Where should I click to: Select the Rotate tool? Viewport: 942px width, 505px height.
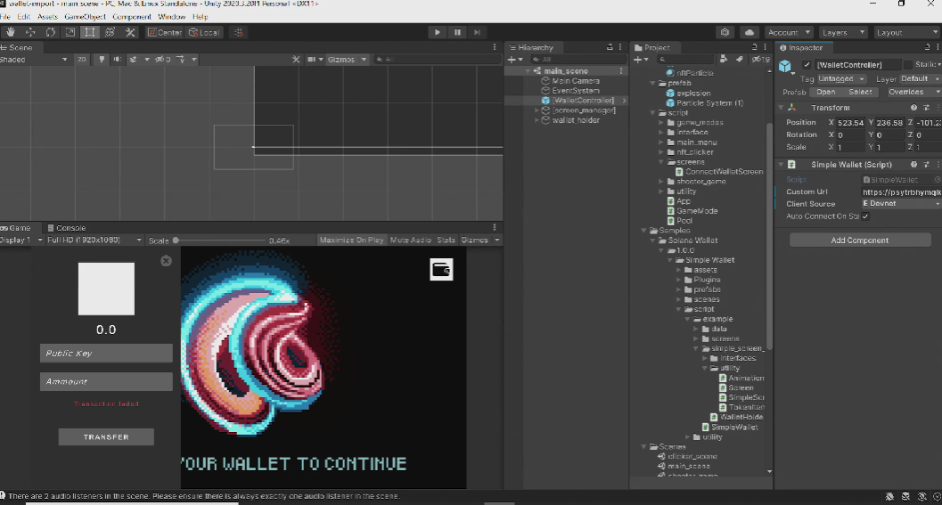coord(51,33)
